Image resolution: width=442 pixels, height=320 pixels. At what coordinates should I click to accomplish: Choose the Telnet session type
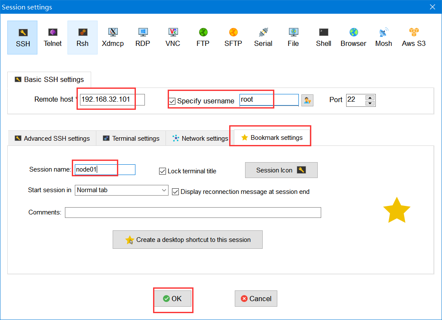click(52, 37)
